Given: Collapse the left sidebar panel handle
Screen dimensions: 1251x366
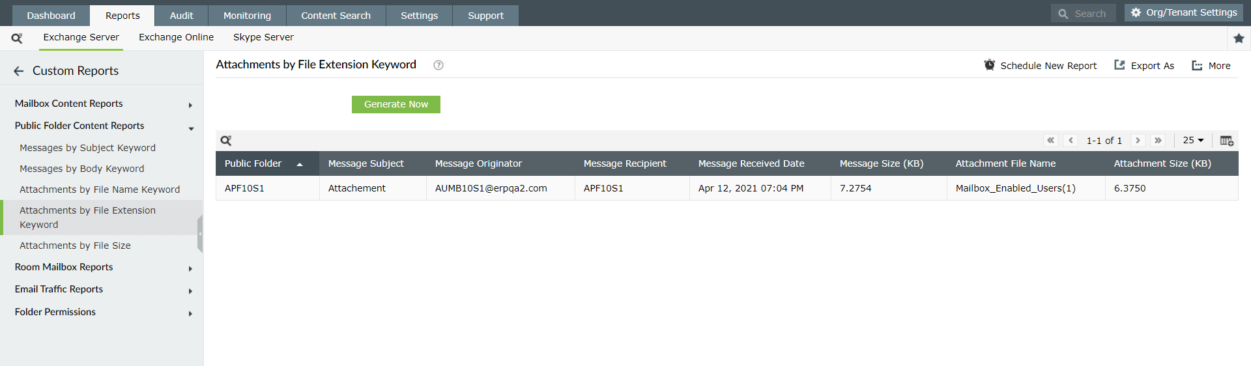Looking at the screenshot, I should [x=200, y=233].
